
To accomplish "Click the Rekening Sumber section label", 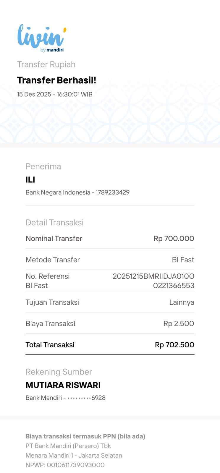I will tap(59, 372).
